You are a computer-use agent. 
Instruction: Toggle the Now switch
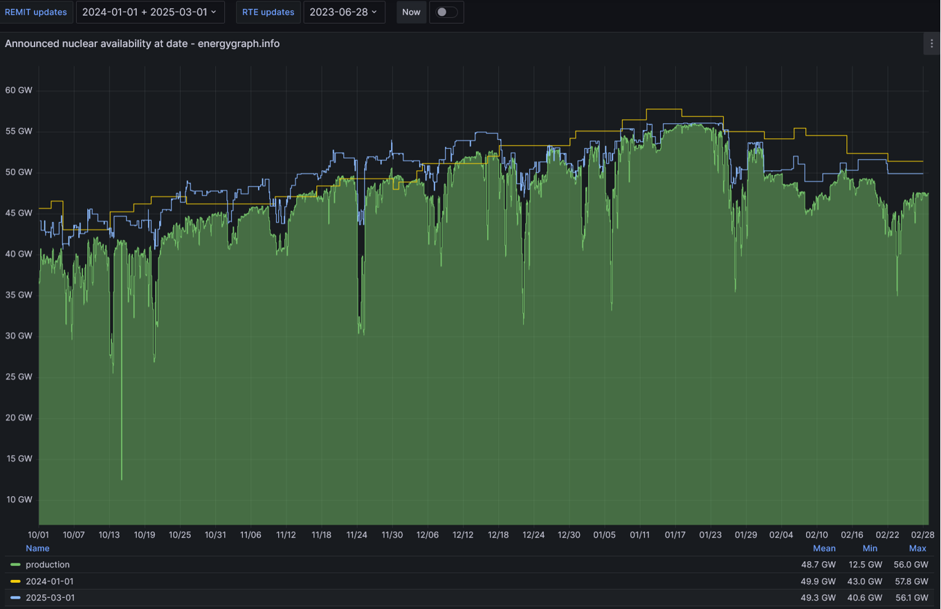tap(446, 12)
